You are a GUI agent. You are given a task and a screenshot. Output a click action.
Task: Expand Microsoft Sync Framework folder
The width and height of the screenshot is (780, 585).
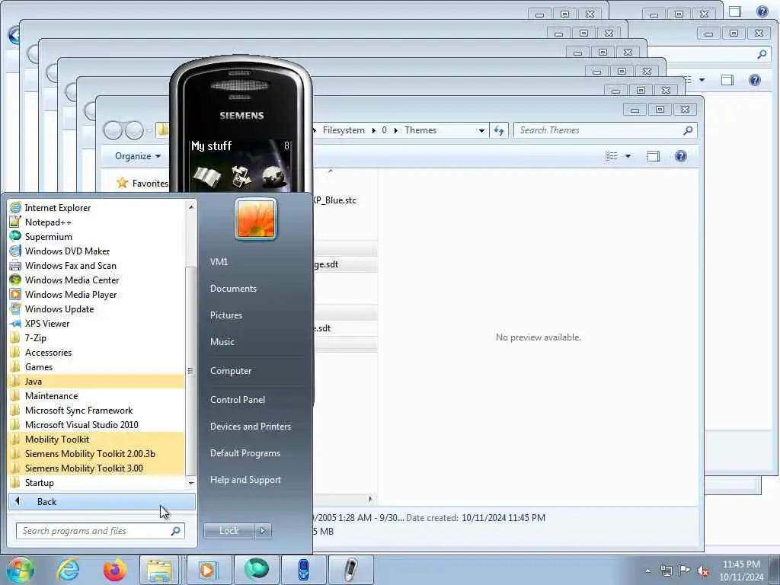click(x=97, y=411)
